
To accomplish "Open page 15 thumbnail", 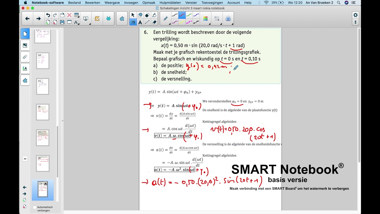I will (x=42, y=86).
